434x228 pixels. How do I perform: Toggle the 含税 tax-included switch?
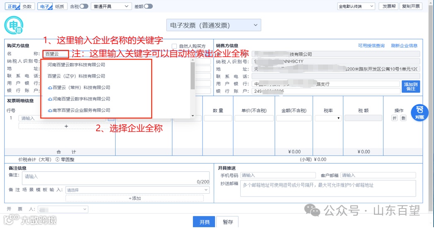(x=84, y=6)
